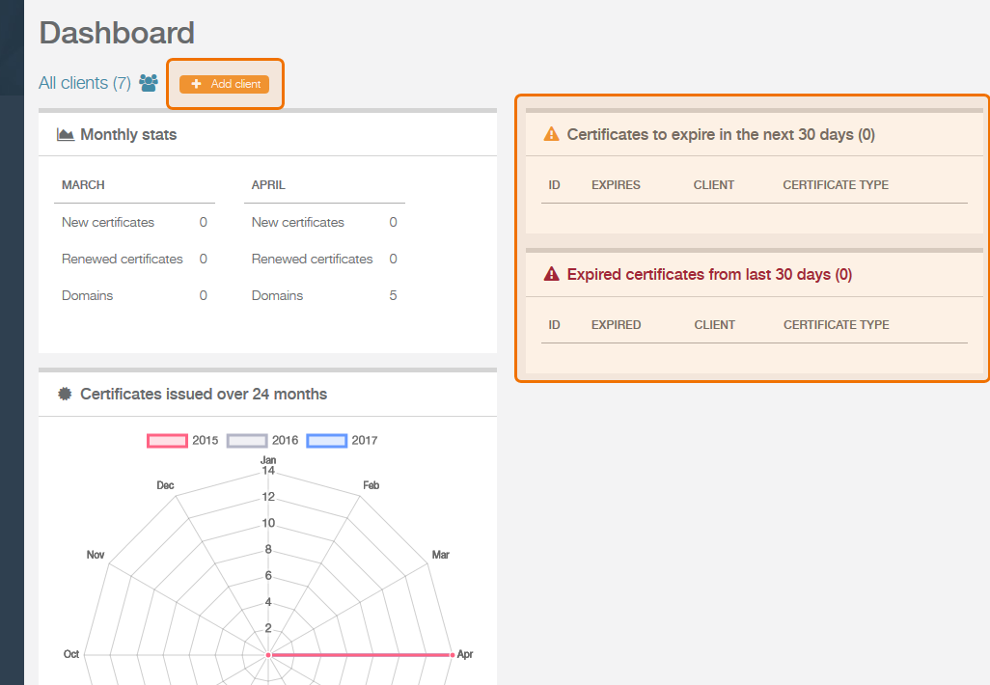Viewport: 990px width, 685px height.
Task: Click the 2017 legend label text
Action: pos(365,441)
